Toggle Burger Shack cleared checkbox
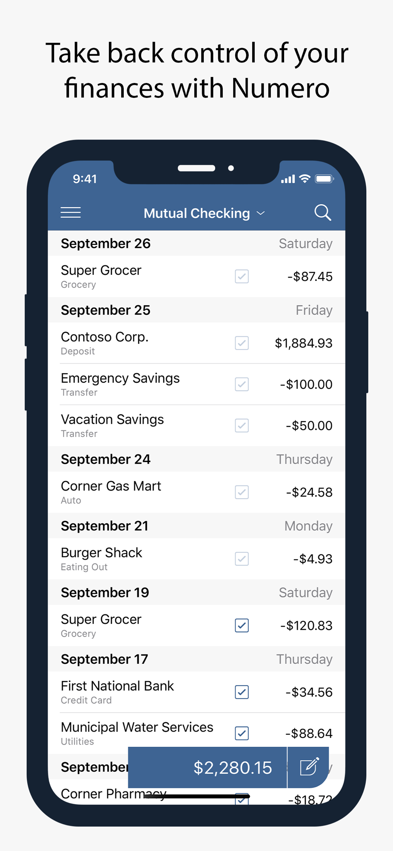Image resolution: width=393 pixels, height=851 pixels. pyautogui.click(x=242, y=559)
